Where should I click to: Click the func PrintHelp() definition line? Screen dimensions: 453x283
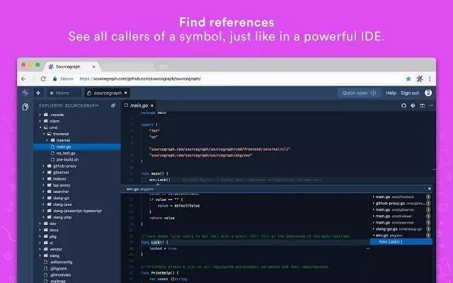pyautogui.click(x=160, y=272)
